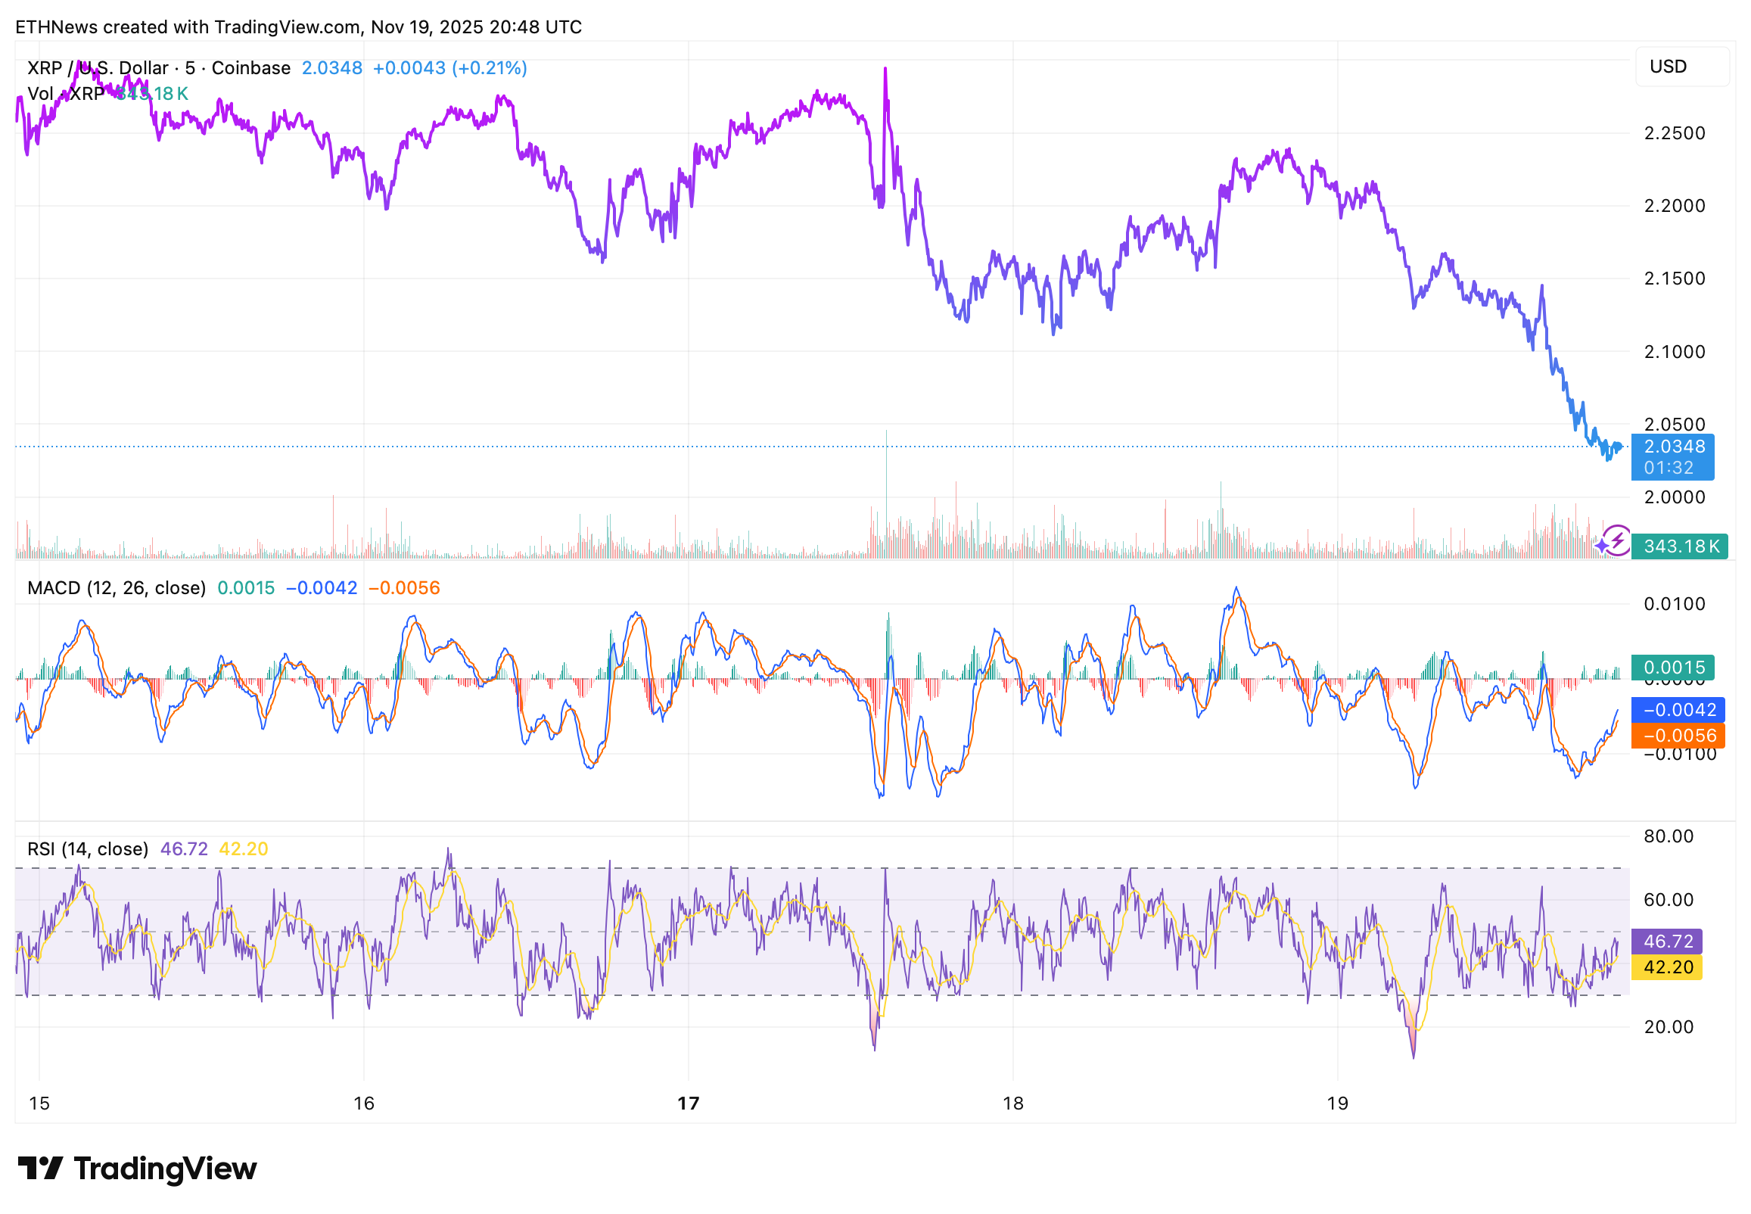Click the ETHNews created with TradingView.com caption
Viewport: 1751px width, 1214px height.
(x=298, y=27)
